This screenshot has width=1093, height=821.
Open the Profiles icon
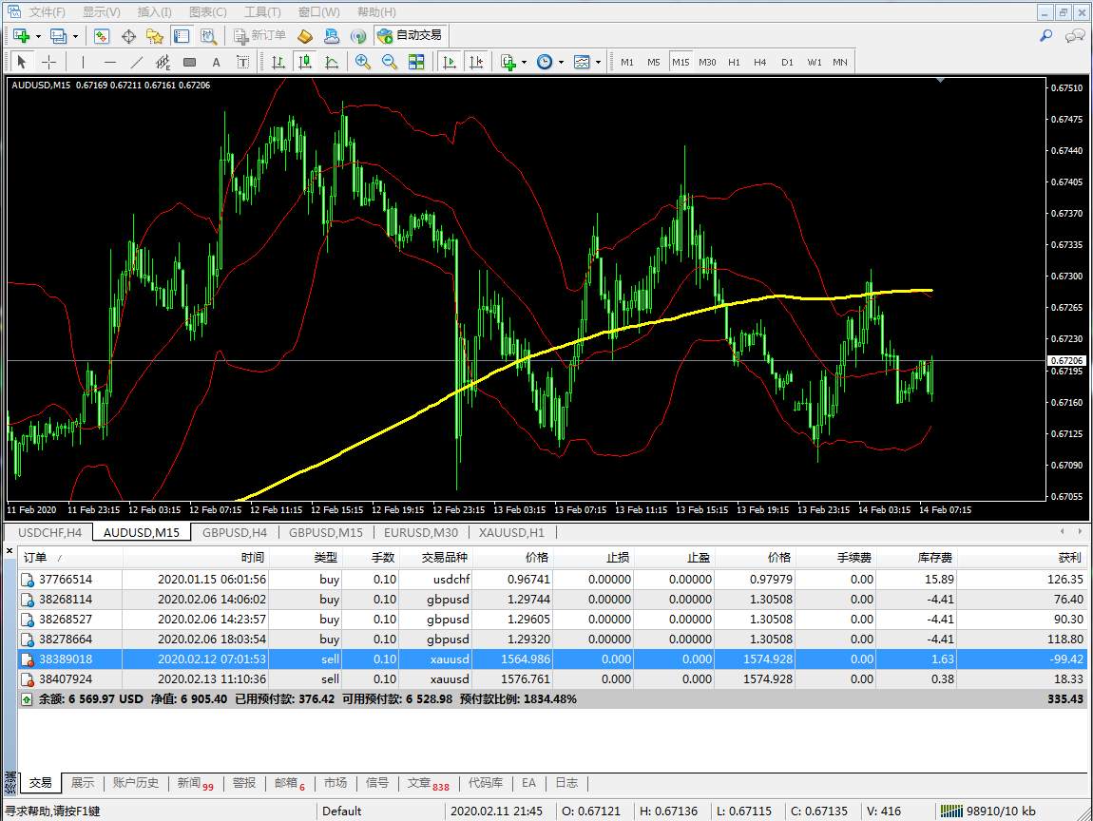pos(59,35)
